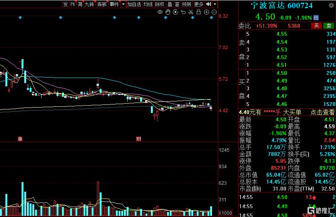336x217 pixels.
Task: Switch to the 简 simplified view
Action: pyautogui.click(x=80, y=4)
